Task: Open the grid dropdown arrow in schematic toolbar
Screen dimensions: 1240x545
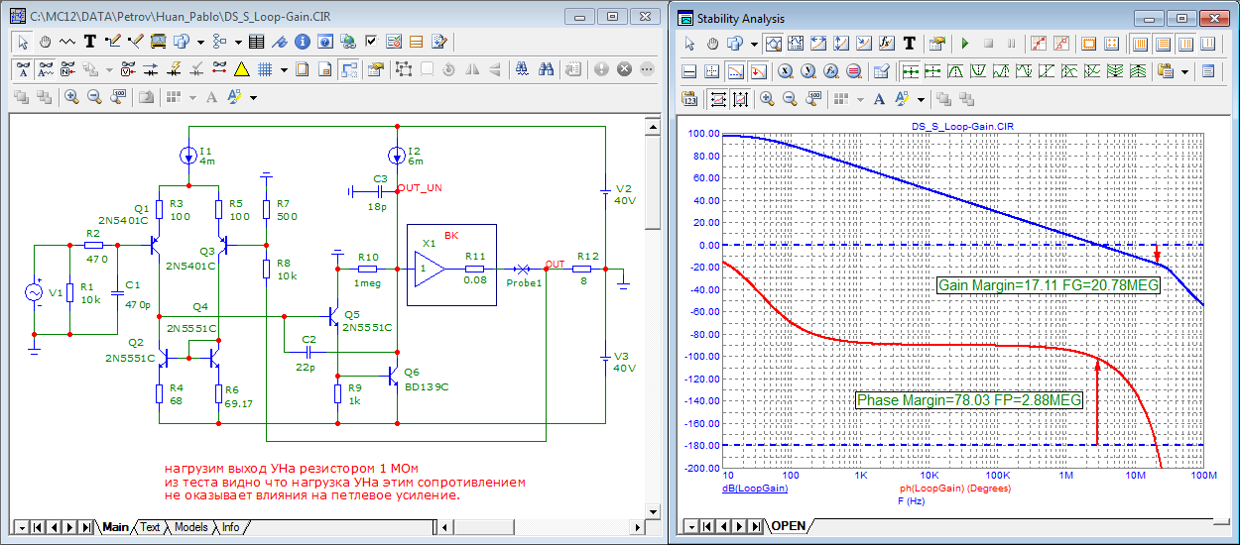Action: point(284,70)
